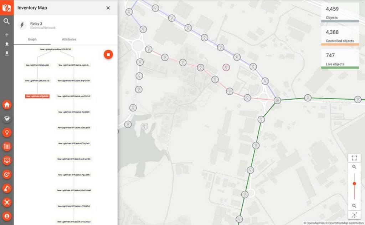Switch to the Graph tab
The width and height of the screenshot is (365, 225).
click(32, 39)
